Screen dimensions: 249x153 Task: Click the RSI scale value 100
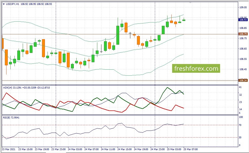(x=241, y=117)
